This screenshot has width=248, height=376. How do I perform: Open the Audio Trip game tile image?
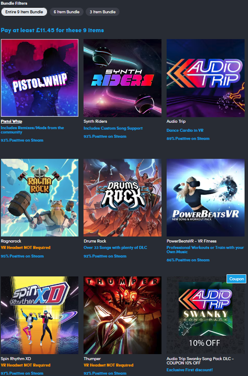(206, 78)
